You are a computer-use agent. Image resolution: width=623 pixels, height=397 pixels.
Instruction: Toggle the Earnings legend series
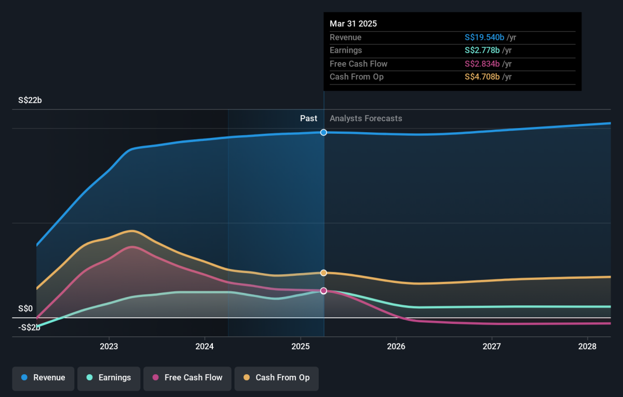click(x=109, y=378)
